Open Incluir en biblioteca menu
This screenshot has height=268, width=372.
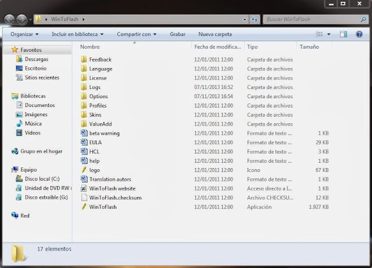coord(77,34)
